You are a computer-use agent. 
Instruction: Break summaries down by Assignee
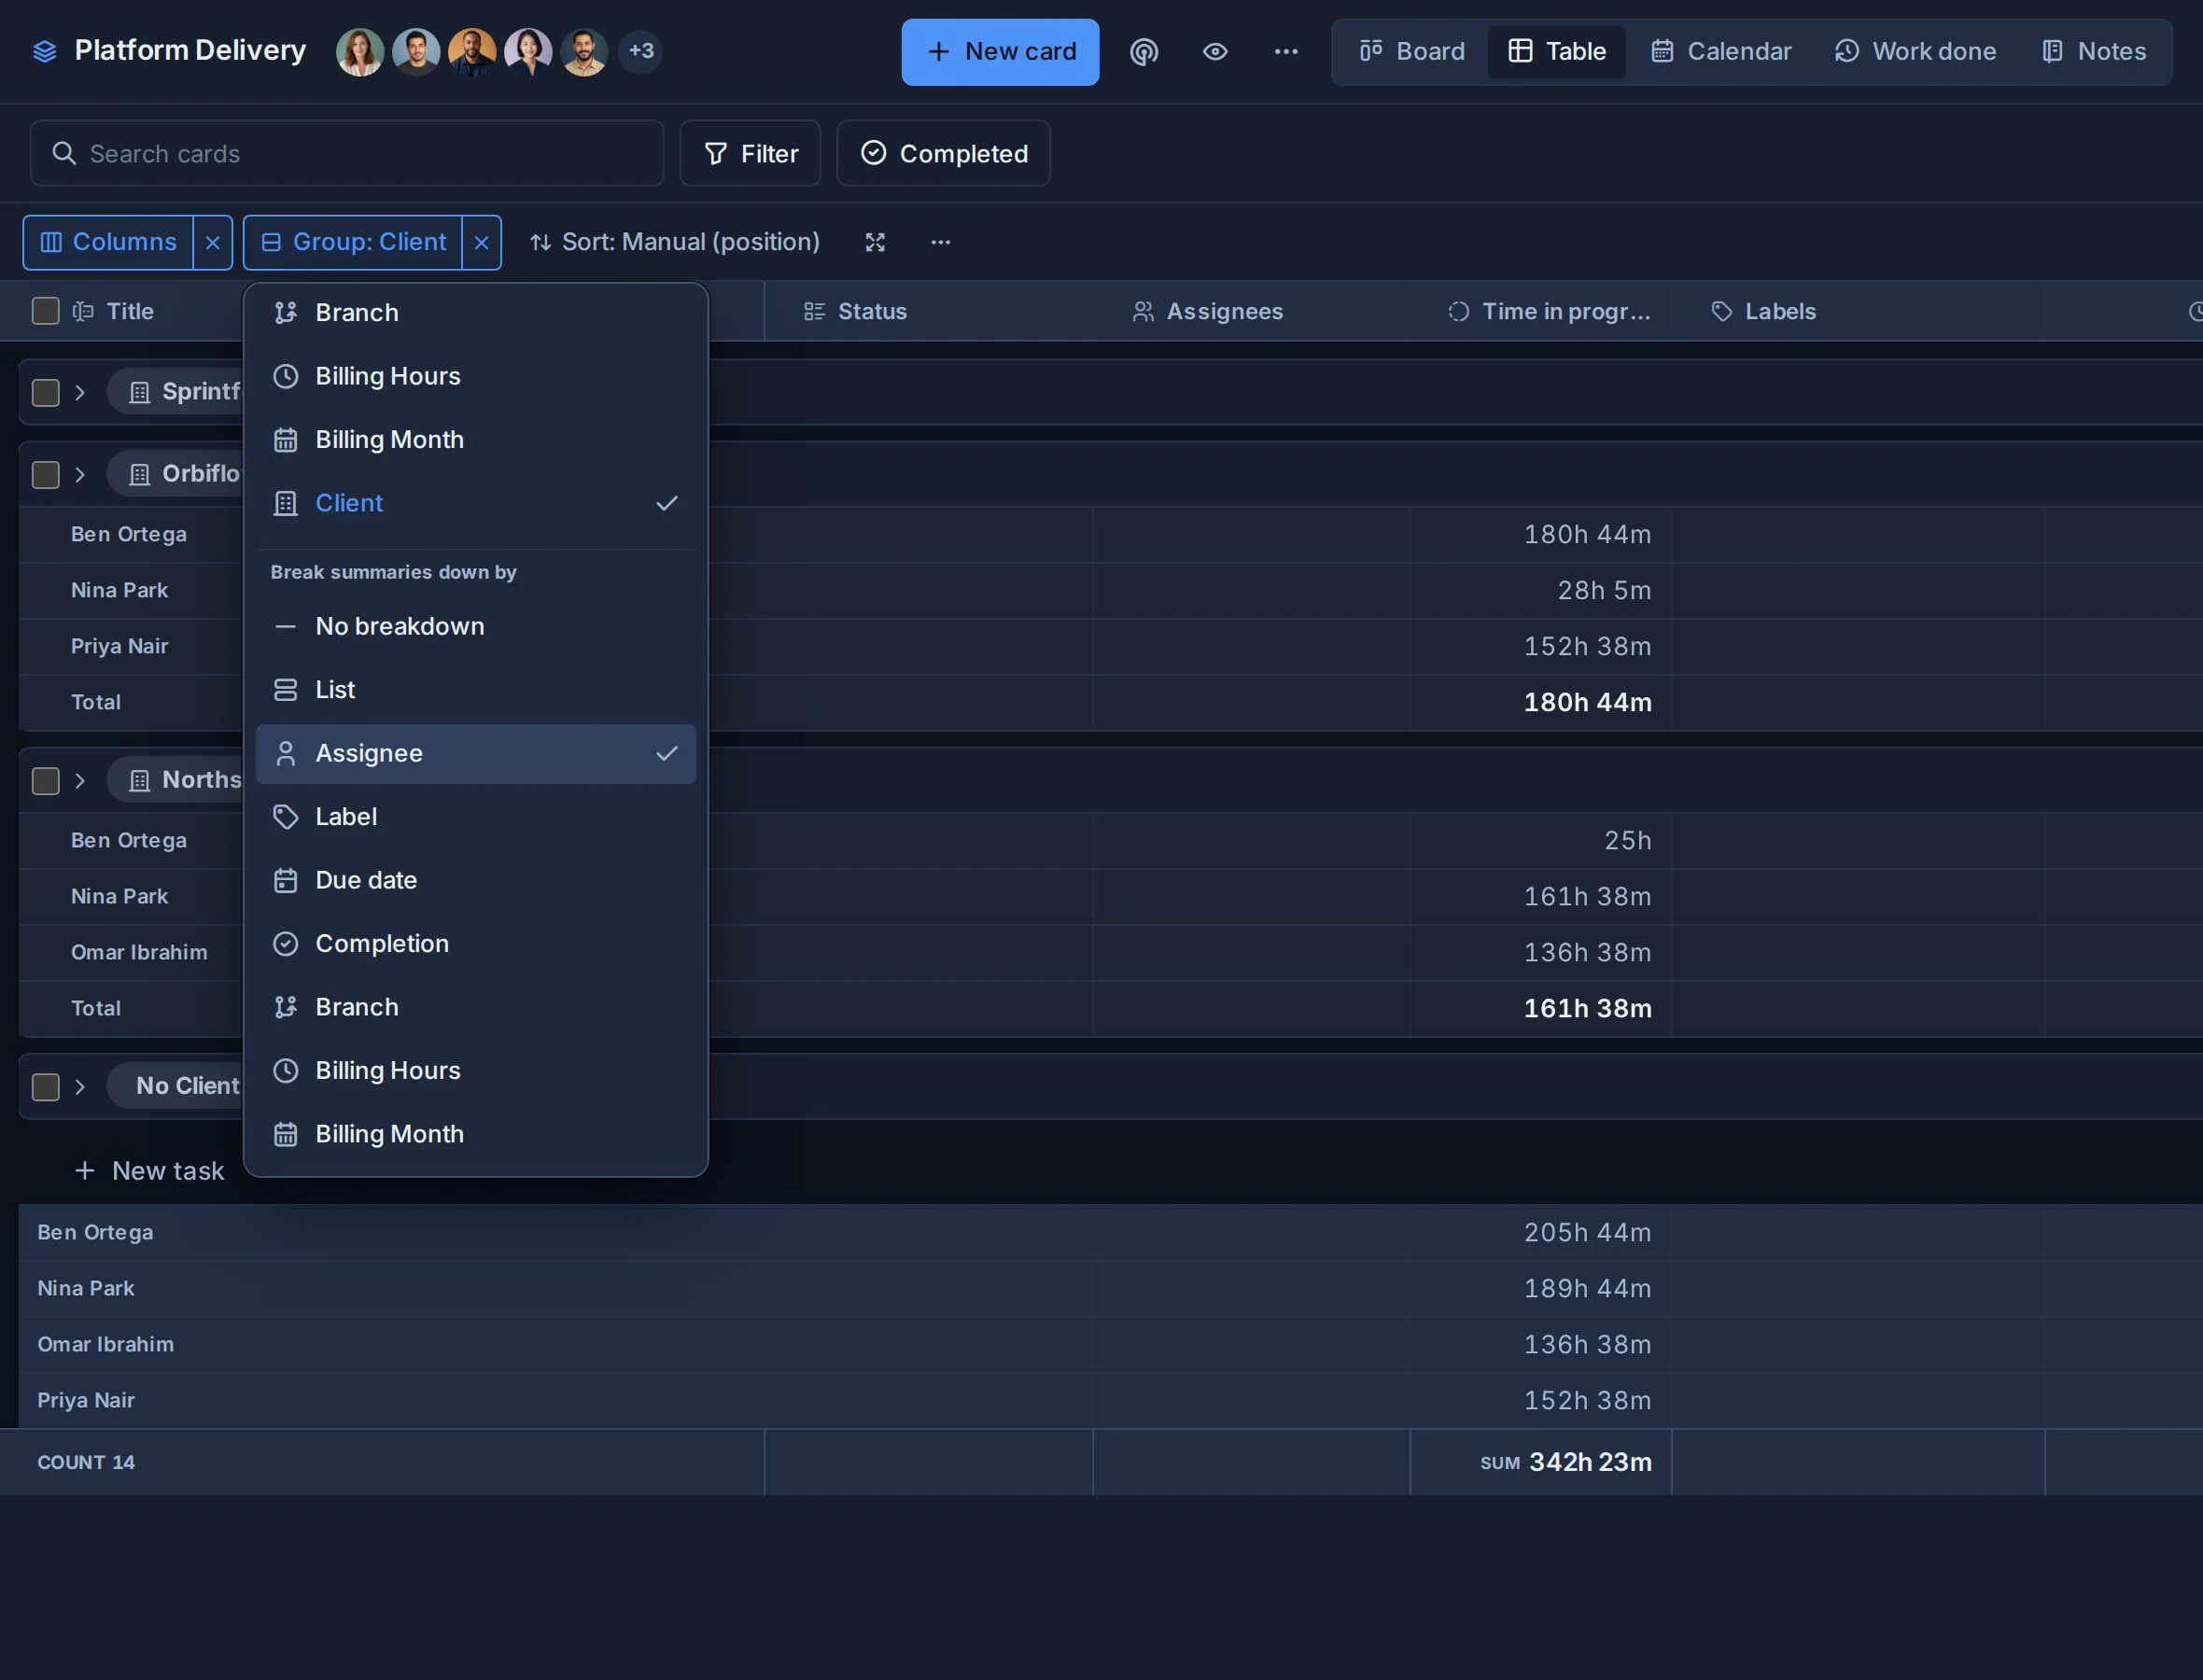[x=476, y=753]
